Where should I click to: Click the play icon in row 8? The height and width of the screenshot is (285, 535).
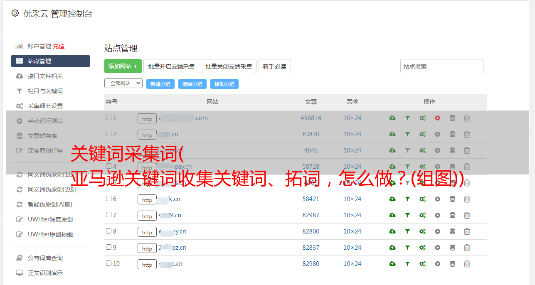click(x=437, y=231)
